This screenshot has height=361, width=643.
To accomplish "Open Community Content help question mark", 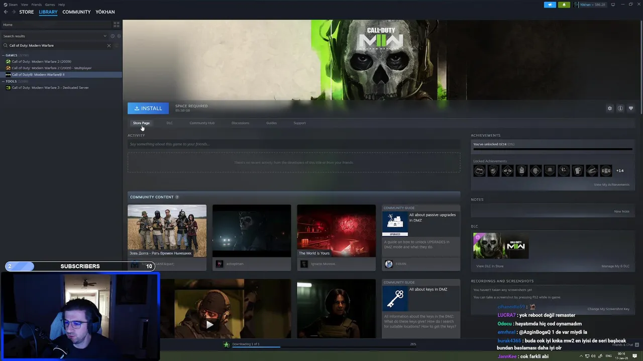I will (x=177, y=197).
